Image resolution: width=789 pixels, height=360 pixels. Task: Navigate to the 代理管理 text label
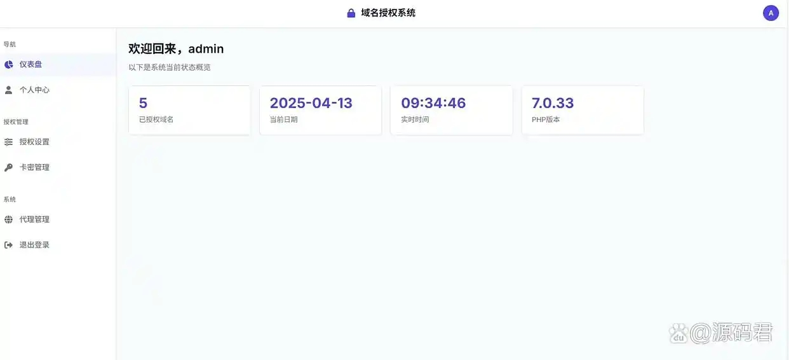pos(34,219)
